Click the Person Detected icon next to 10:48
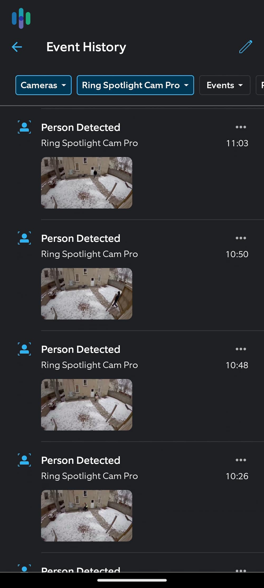The height and width of the screenshot is (588, 264). click(24, 349)
